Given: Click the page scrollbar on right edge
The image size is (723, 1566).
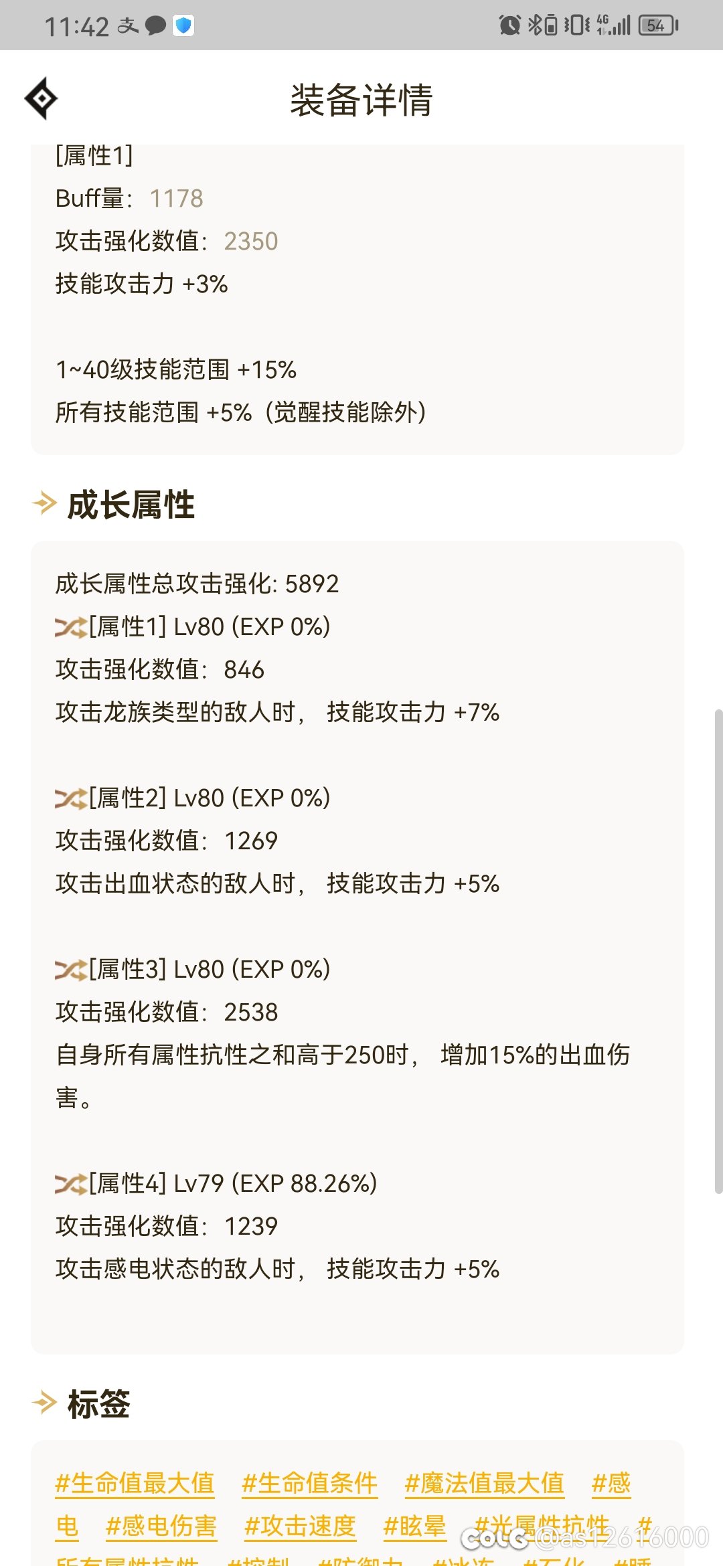Looking at the screenshot, I should [718, 950].
